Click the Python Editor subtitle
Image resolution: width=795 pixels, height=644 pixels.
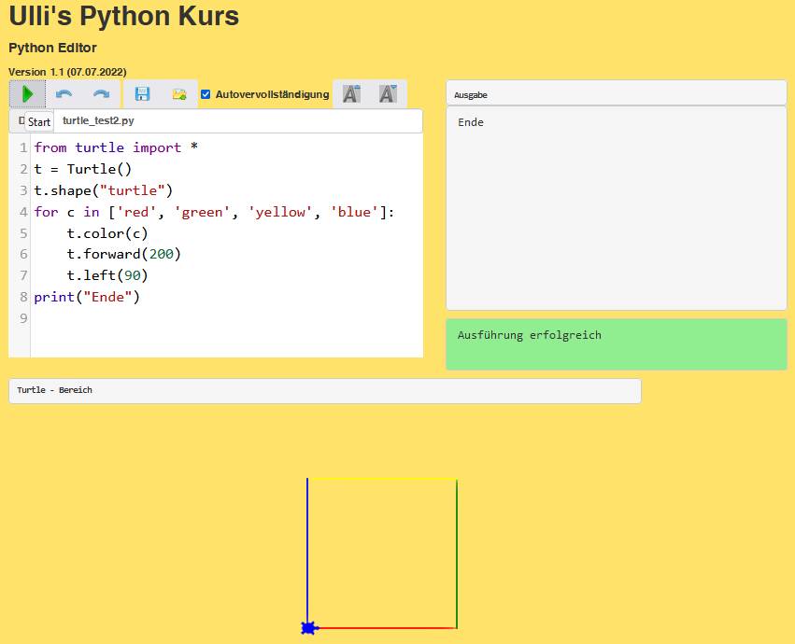tap(52, 48)
